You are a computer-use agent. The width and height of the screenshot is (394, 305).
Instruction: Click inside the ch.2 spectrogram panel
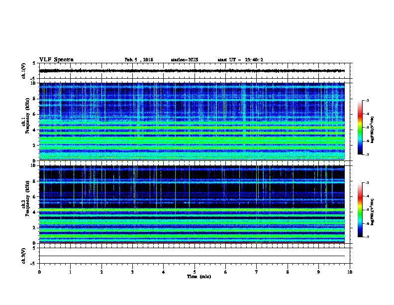(x=192, y=204)
